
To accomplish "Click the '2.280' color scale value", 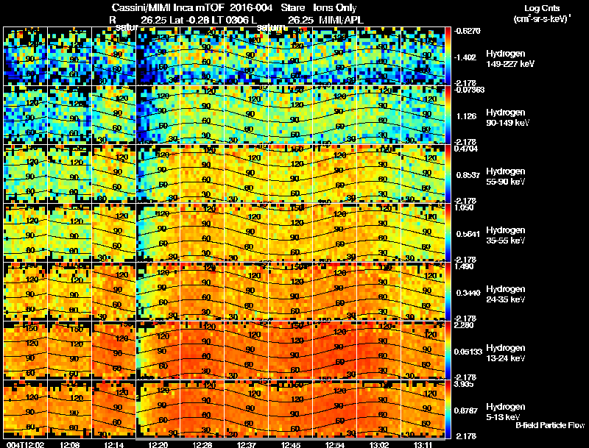I will [464, 325].
